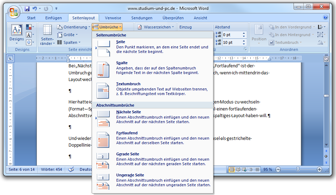336x195 pixels.
Task: Switch to Ansicht tab
Action: pyautogui.click(x=200, y=18)
